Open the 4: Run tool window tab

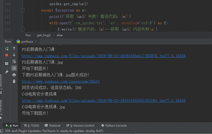point(12,126)
